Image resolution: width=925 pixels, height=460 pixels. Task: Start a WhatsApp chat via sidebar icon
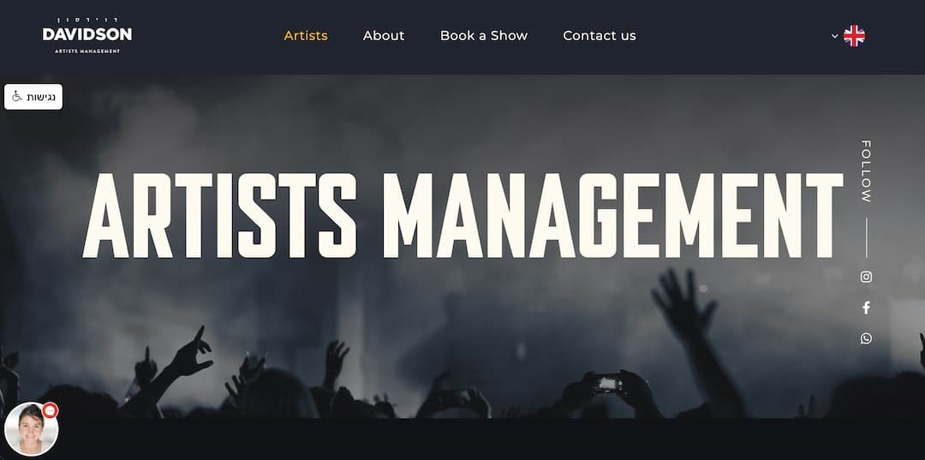point(866,338)
